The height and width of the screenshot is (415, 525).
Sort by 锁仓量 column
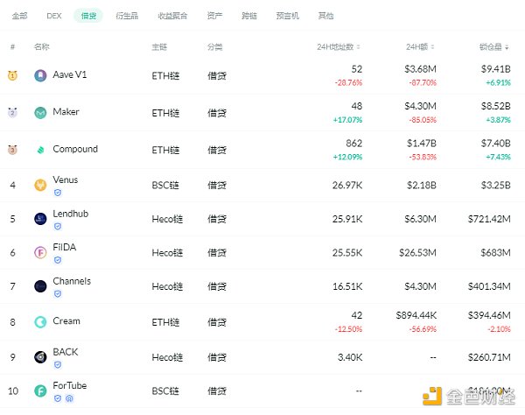pyautogui.click(x=495, y=46)
